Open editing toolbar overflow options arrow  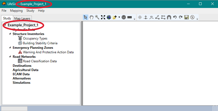pos(197,19)
